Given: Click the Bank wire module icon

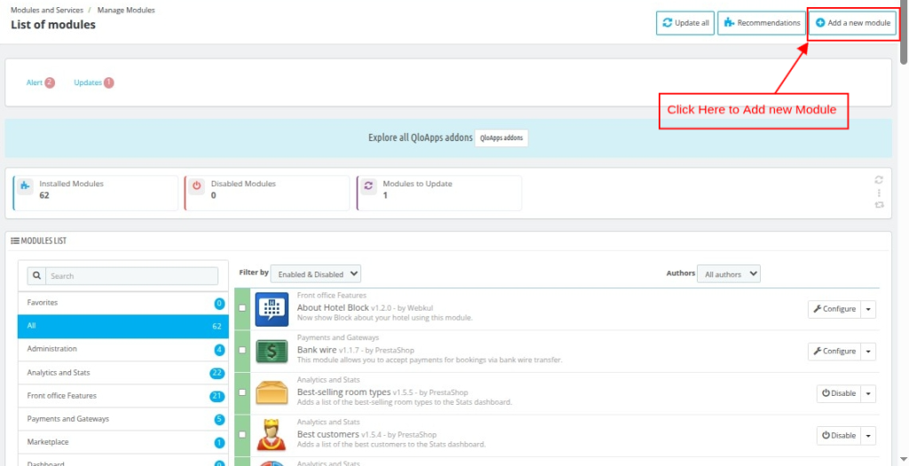Looking at the screenshot, I should click(271, 351).
